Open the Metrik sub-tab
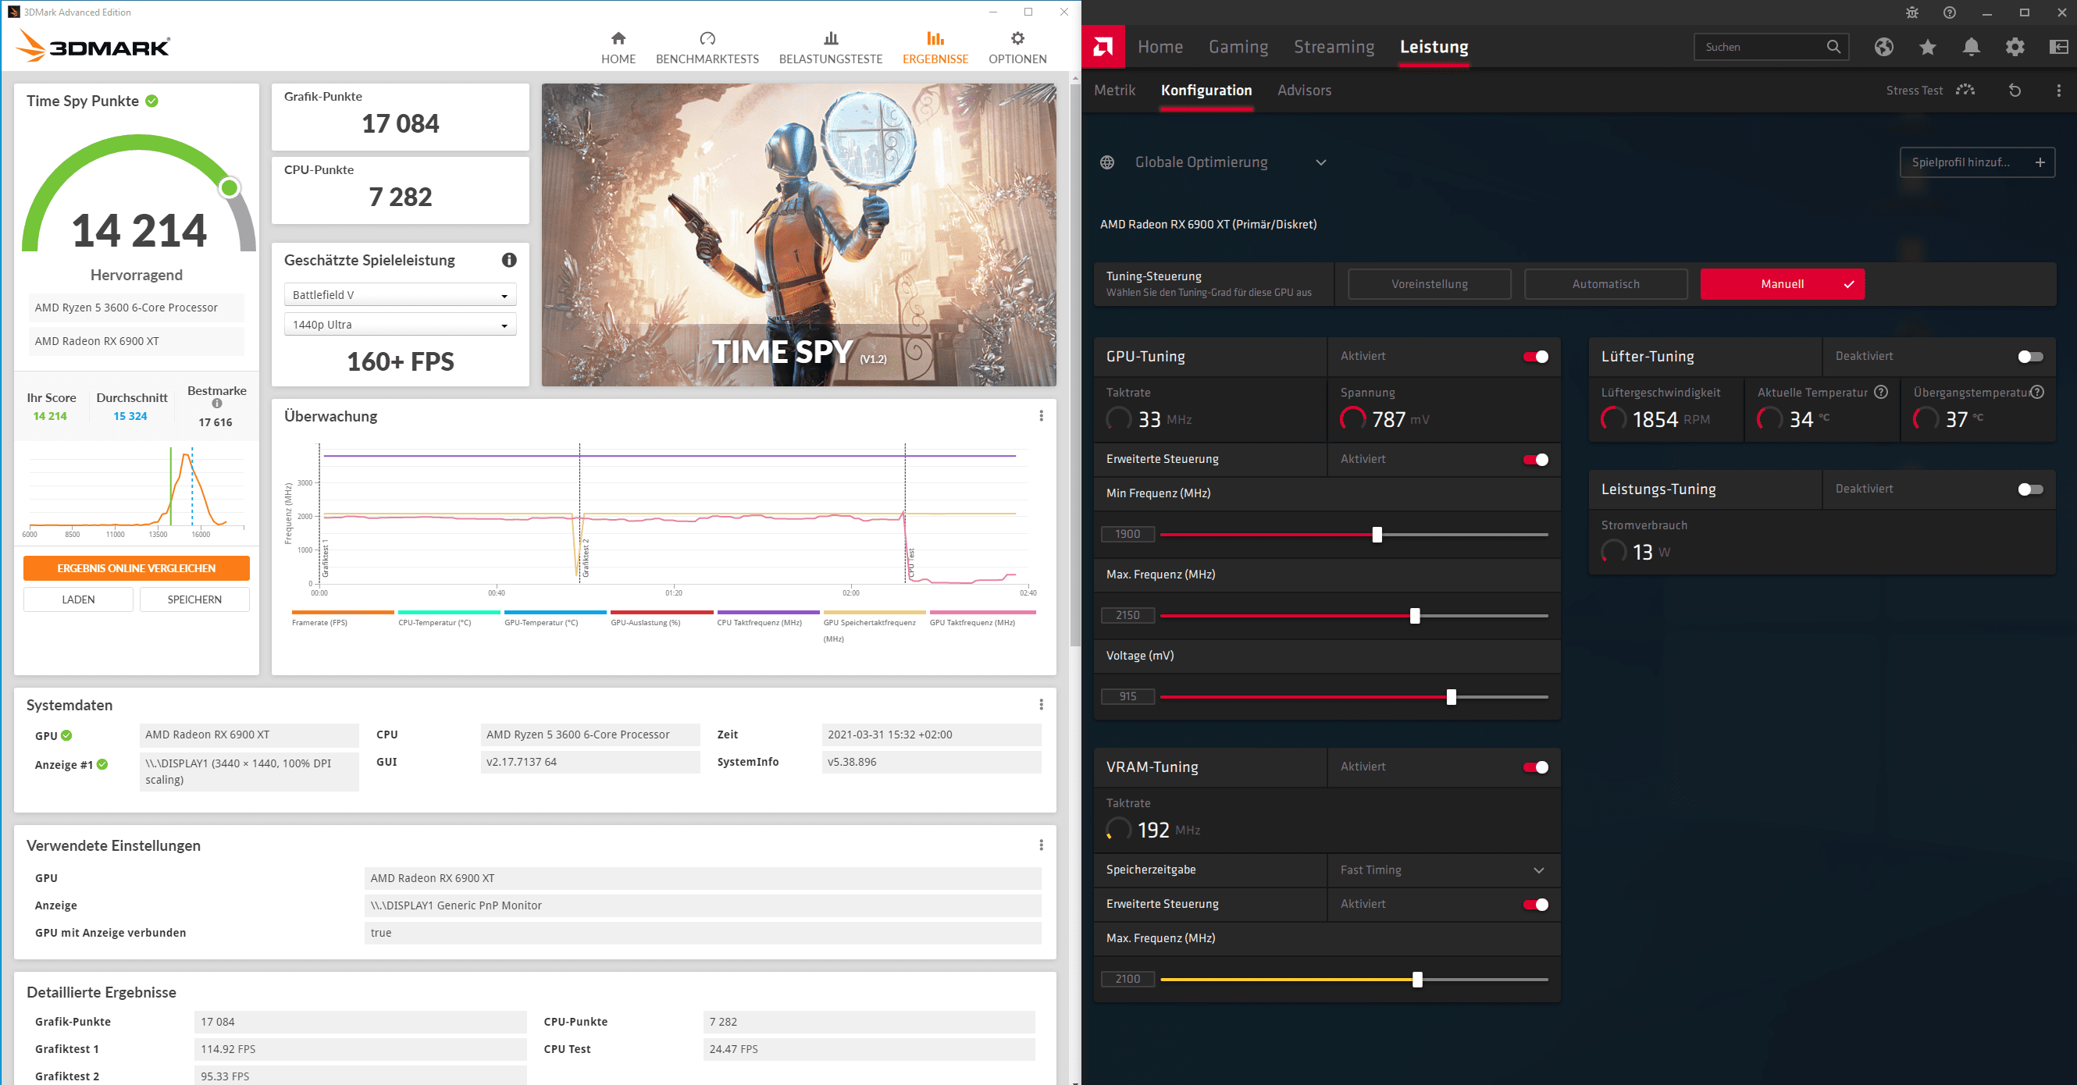Image resolution: width=2077 pixels, height=1085 pixels. tap(1114, 91)
